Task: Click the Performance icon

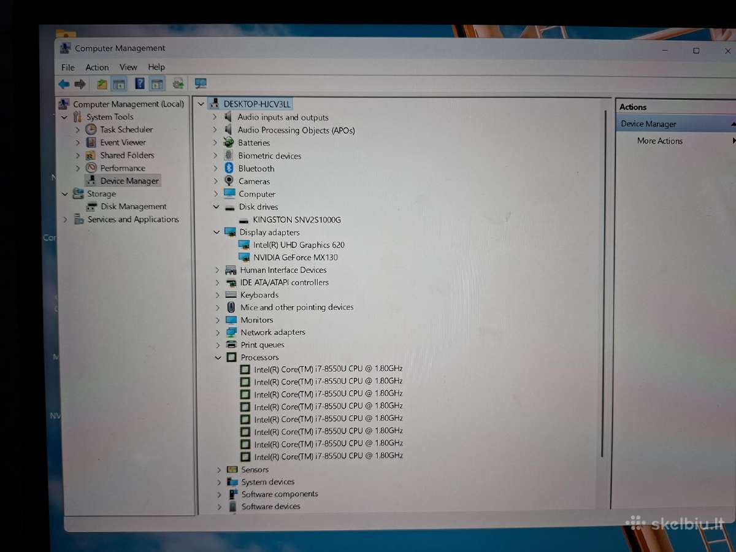Action: (91, 168)
